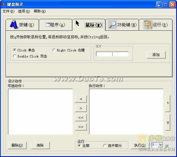Click the 键盘精灵 title bar app icon

(3, 4)
